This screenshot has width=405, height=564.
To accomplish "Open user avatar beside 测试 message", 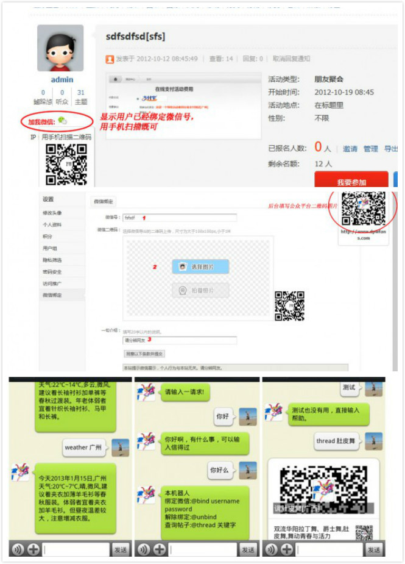I will point(374,389).
